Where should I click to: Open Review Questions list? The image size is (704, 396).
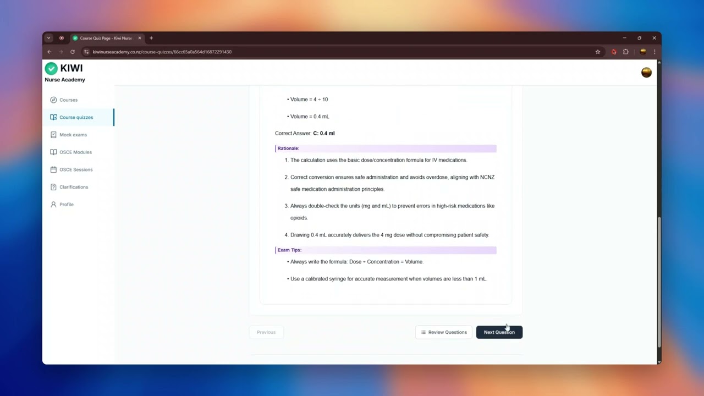pyautogui.click(x=444, y=332)
